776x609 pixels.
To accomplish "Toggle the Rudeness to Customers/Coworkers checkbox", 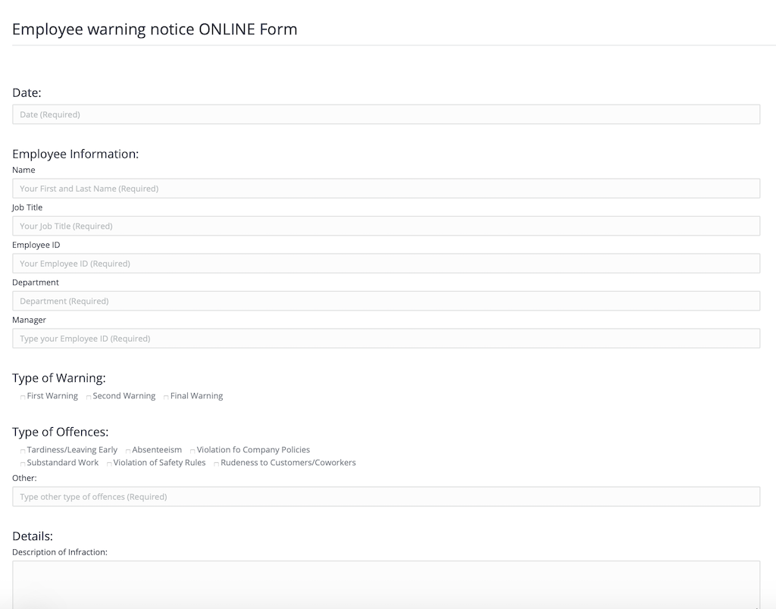I will click(217, 464).
